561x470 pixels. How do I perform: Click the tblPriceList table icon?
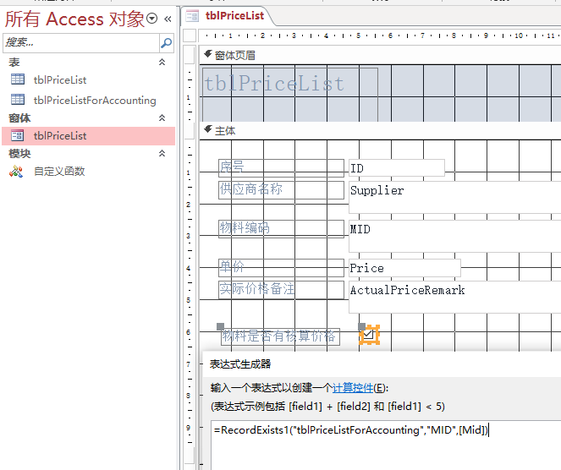[x=18, y=79]
